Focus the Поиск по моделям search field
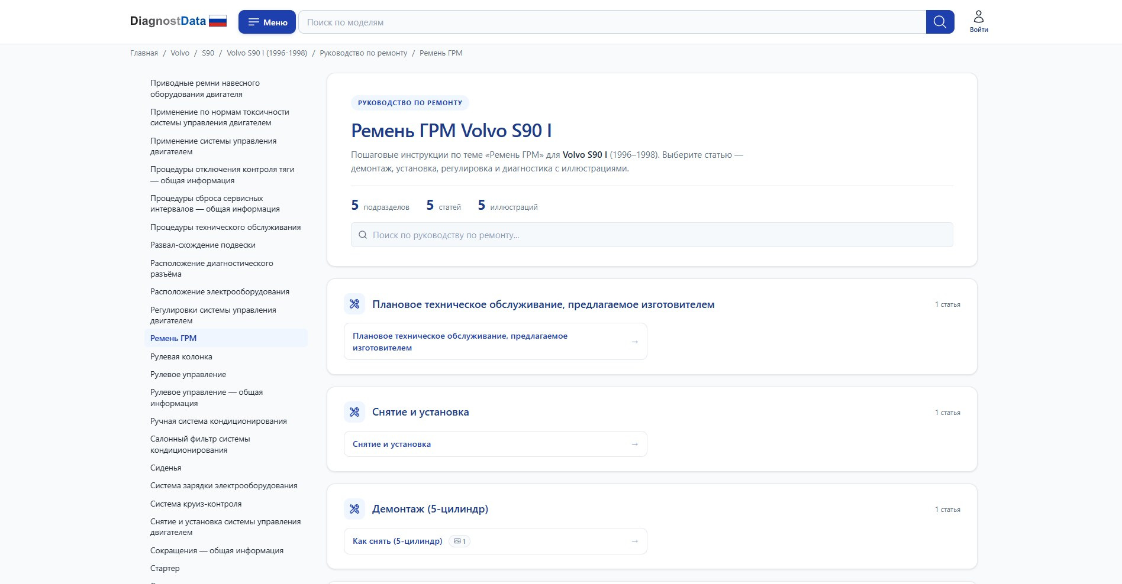Viewport: 1122px width, 584px height. [612, 22]
